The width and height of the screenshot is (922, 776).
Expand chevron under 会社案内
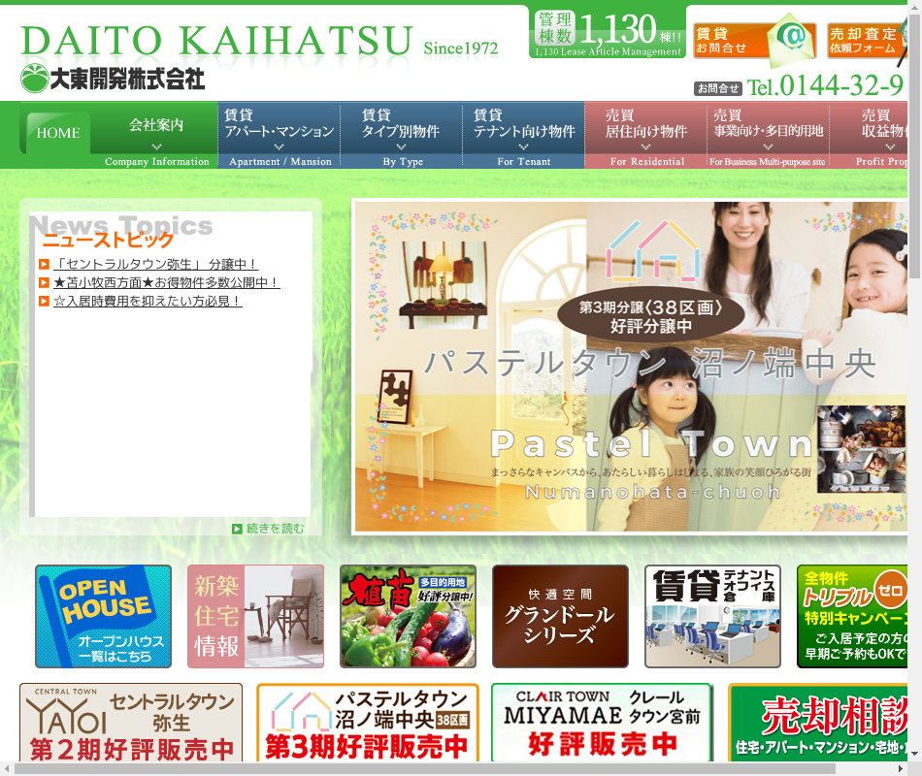(156, 147)
